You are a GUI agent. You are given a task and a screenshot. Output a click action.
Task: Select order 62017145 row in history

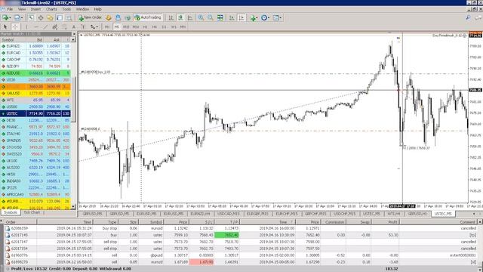click(241, 235)
